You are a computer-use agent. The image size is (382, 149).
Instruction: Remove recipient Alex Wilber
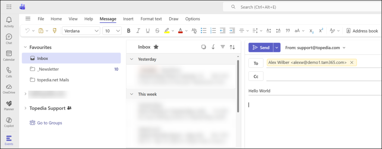point(351,63)
